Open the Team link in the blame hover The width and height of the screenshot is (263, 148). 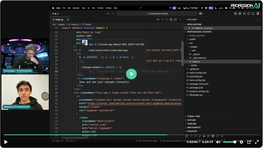125,57
